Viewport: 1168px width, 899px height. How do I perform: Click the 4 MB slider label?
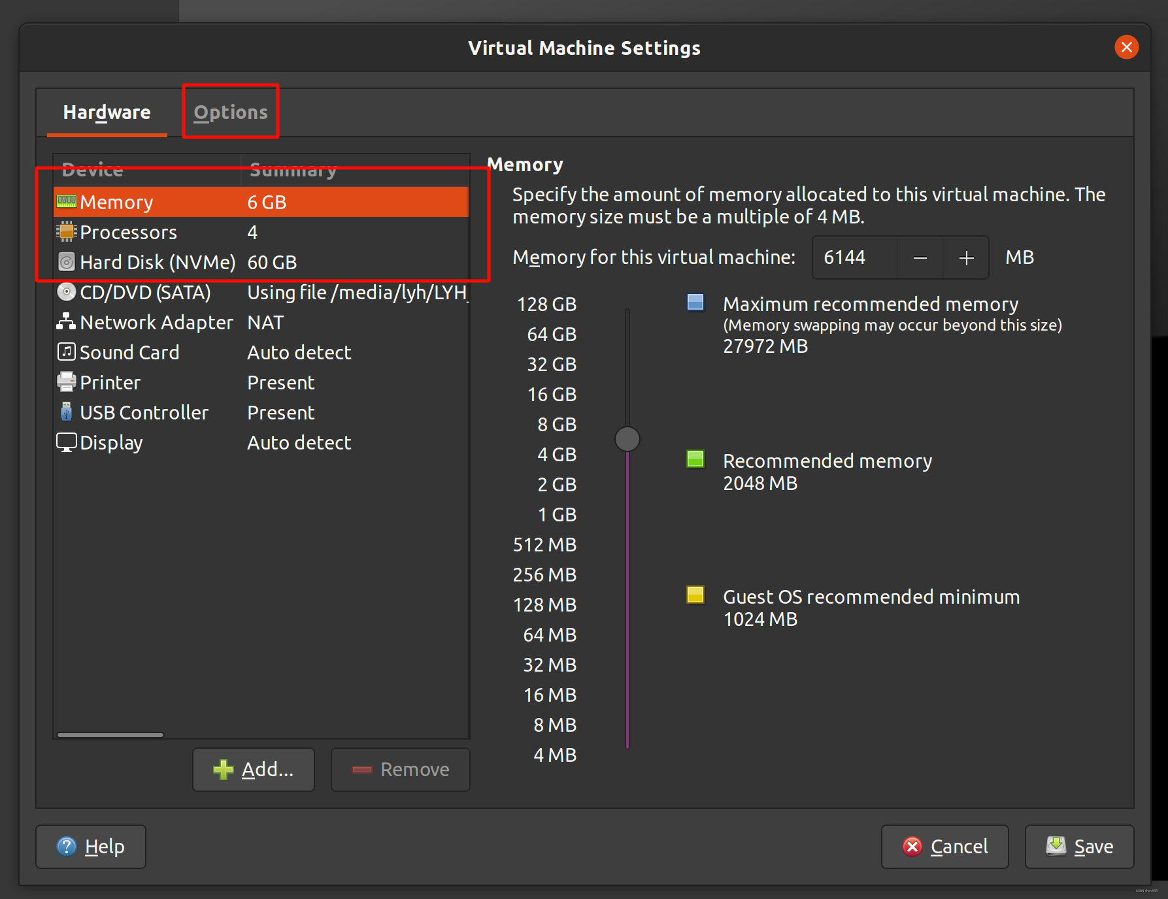click(x=555, y=755)
